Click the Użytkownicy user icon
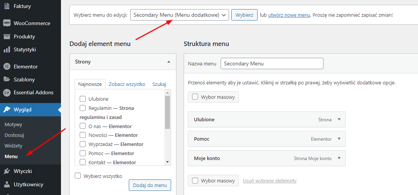This screenshot has width=418, height=195. pyautogui.click(x=7, y=184)
